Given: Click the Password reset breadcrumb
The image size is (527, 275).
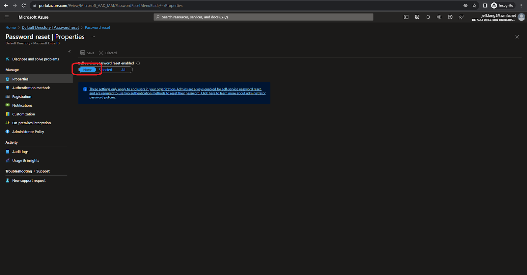Looking at the screenshot, I should pyautogui.click(x=97, y=28).
